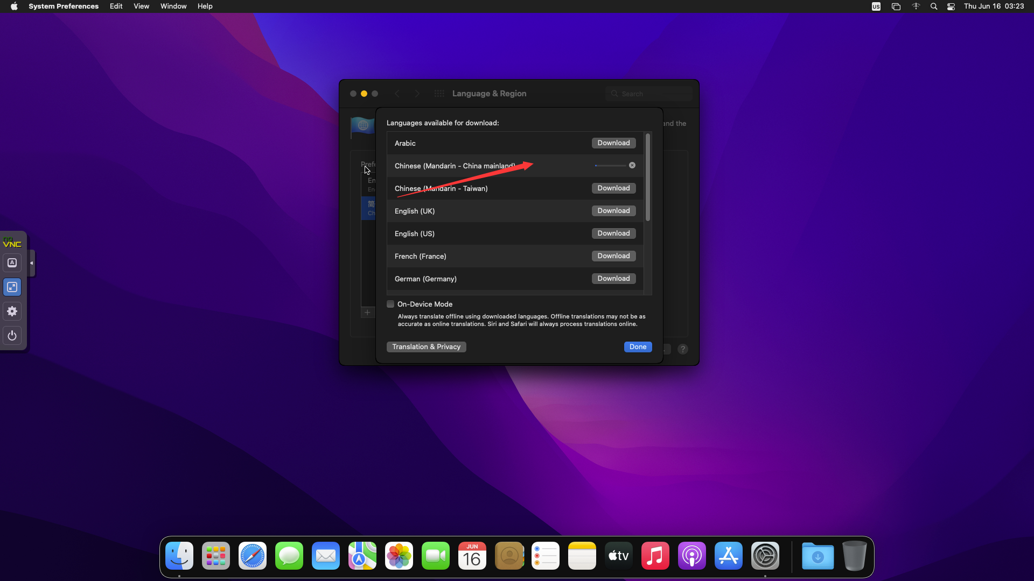Open the System Preferences menu
The width and height of the screenshot is (1034, 581).
(64, 6)
